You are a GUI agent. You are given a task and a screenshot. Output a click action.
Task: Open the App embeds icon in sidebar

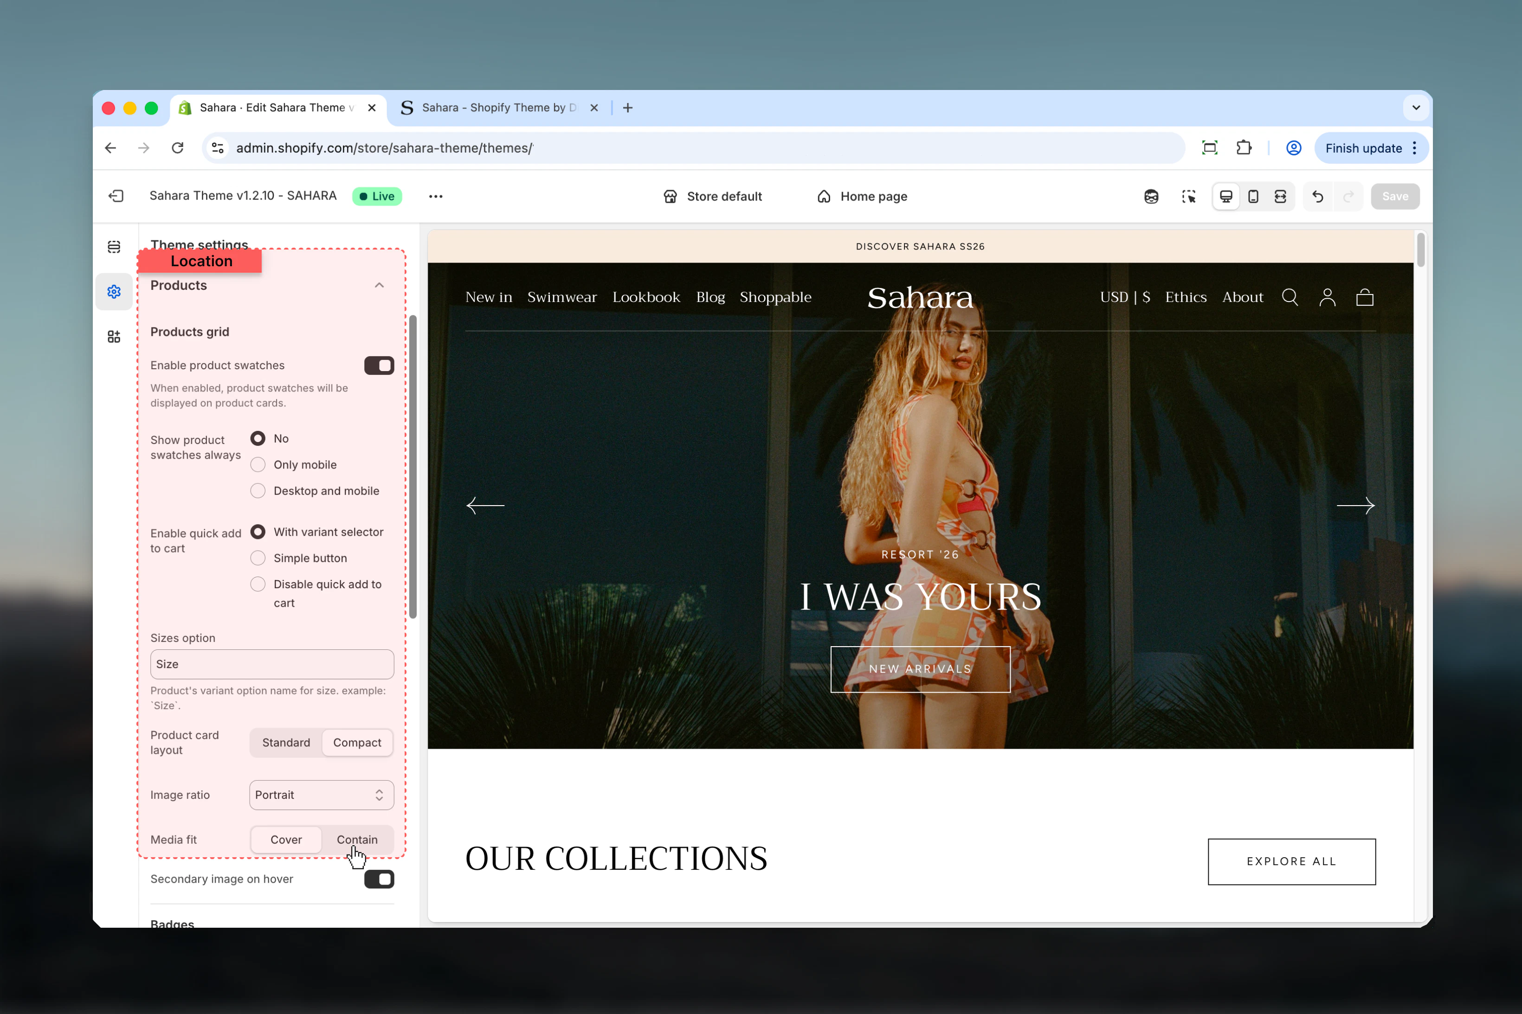[114, 336]
